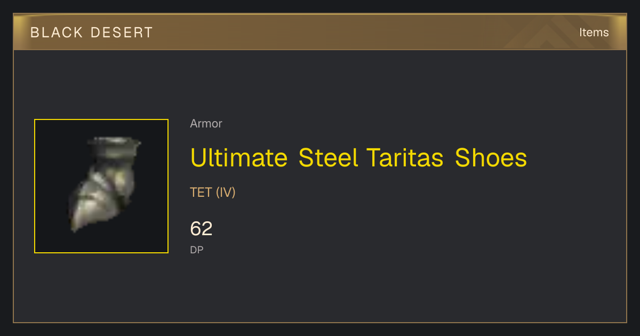Click the word Steel in item name
640x336 pixels.
tap(328, 158)
